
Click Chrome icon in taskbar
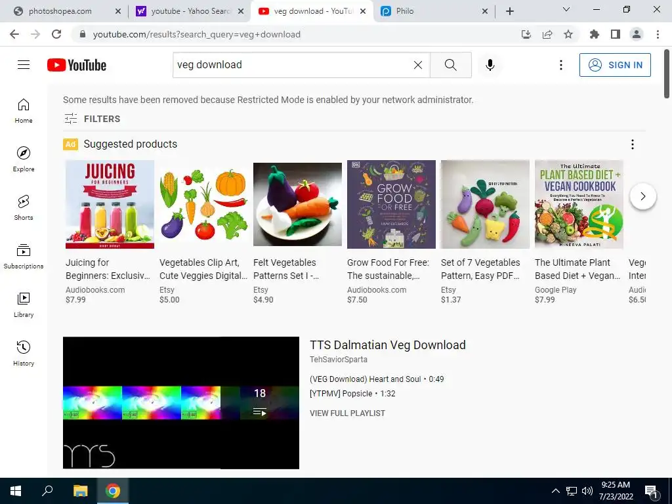(113, 491)
